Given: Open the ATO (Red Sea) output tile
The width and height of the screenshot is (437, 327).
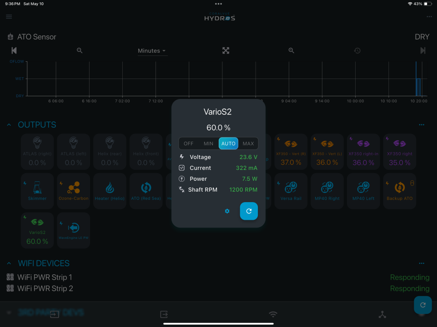Looking at the screenshot, I should pos(146,191).
